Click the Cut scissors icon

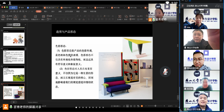[9, 16]
